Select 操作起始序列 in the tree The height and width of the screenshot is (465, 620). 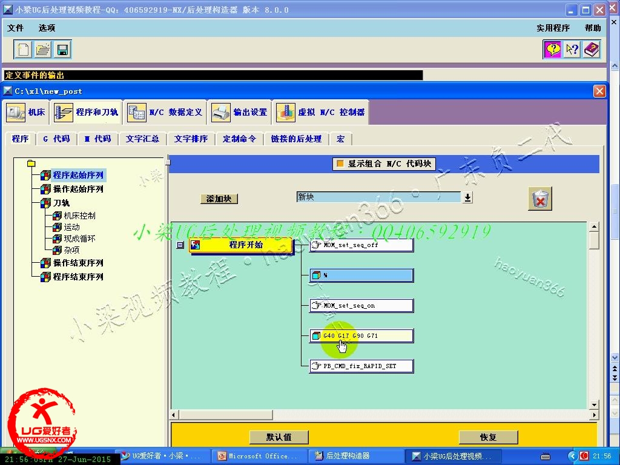pyautogui.click(x=78, y=189)
